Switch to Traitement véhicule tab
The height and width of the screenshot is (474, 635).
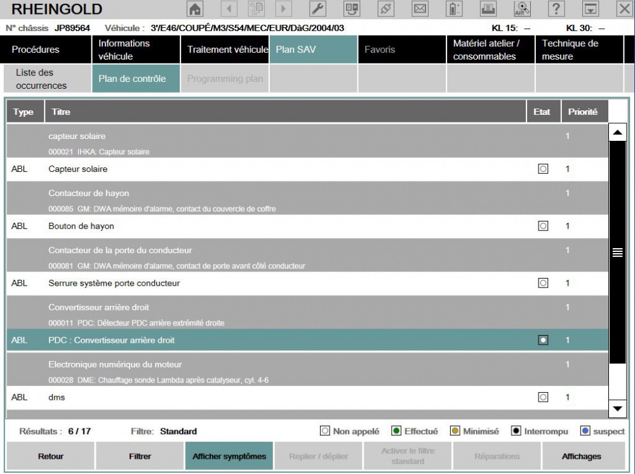[225, 49]
